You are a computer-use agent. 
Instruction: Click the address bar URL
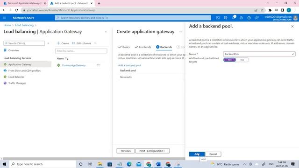(61, 10)
